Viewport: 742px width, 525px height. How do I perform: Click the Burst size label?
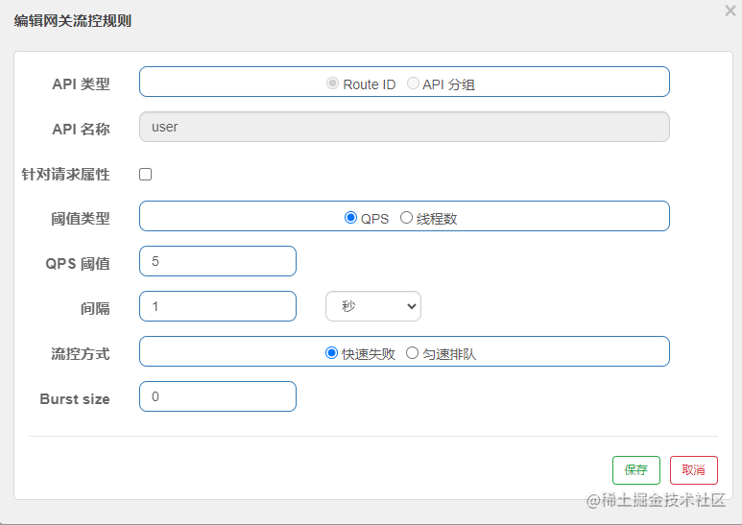[75, 399]
